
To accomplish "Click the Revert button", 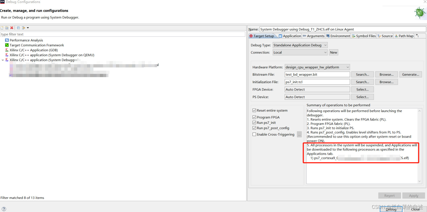I will tap(389, 196).
